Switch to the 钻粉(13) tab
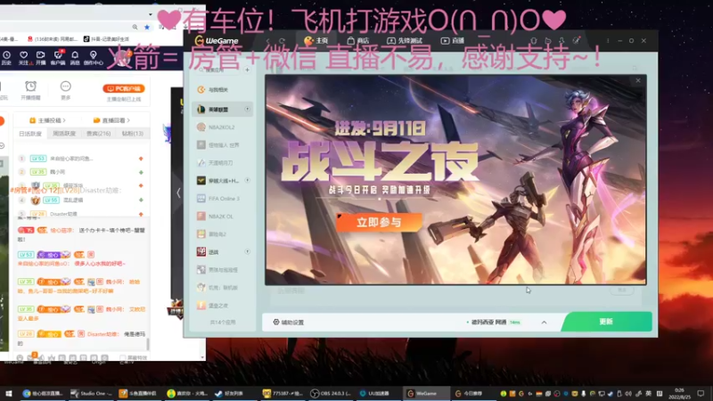Screen dimensions: 713x401 point(133,134)
